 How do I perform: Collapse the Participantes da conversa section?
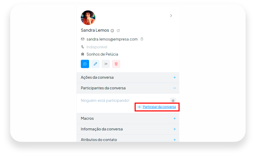128,88
